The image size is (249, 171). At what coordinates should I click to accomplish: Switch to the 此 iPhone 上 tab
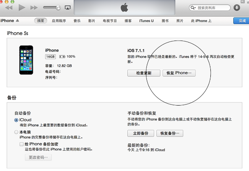[x=201, y=21]
